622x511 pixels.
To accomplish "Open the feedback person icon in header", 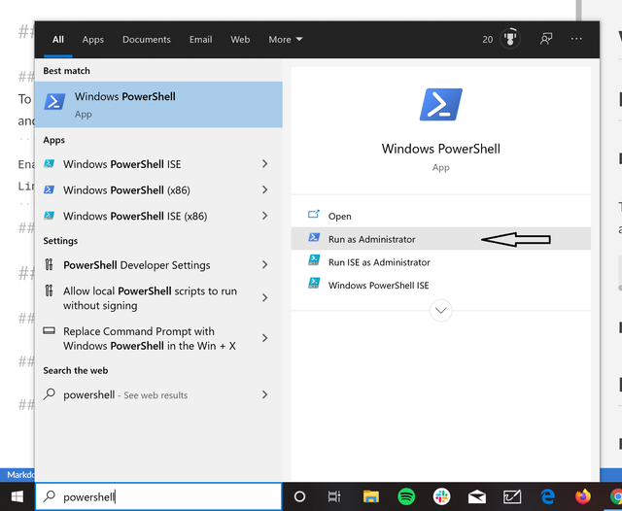I will pos(546,39).
